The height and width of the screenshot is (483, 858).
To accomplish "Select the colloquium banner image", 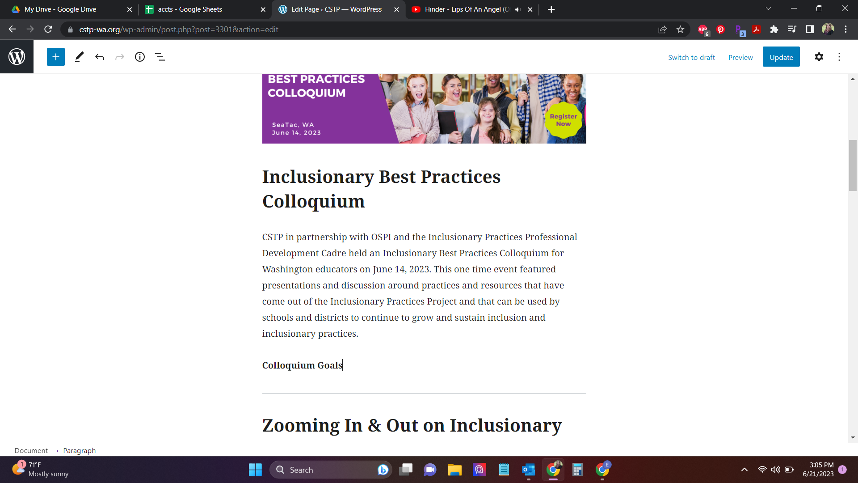I will 424,109.
